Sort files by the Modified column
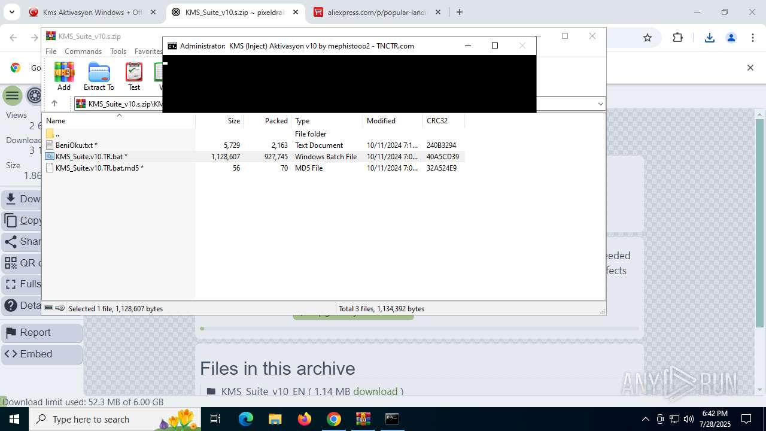 pyautogui.click(x=393, y=121)
